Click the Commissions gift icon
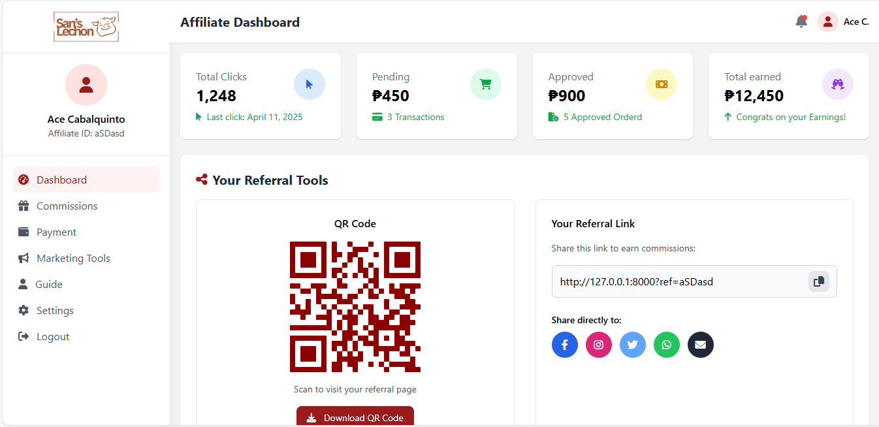Screen dimensions: 879x427 pos(25,206)
